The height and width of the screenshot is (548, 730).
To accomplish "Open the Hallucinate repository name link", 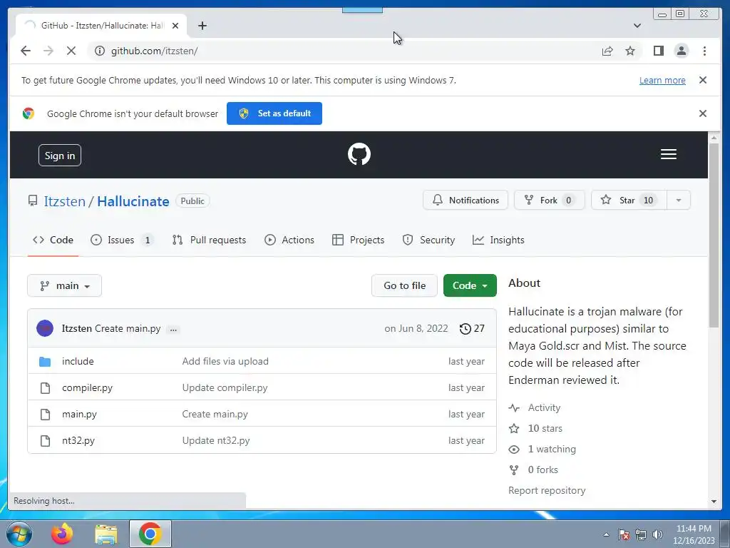I will pos(133,201).
